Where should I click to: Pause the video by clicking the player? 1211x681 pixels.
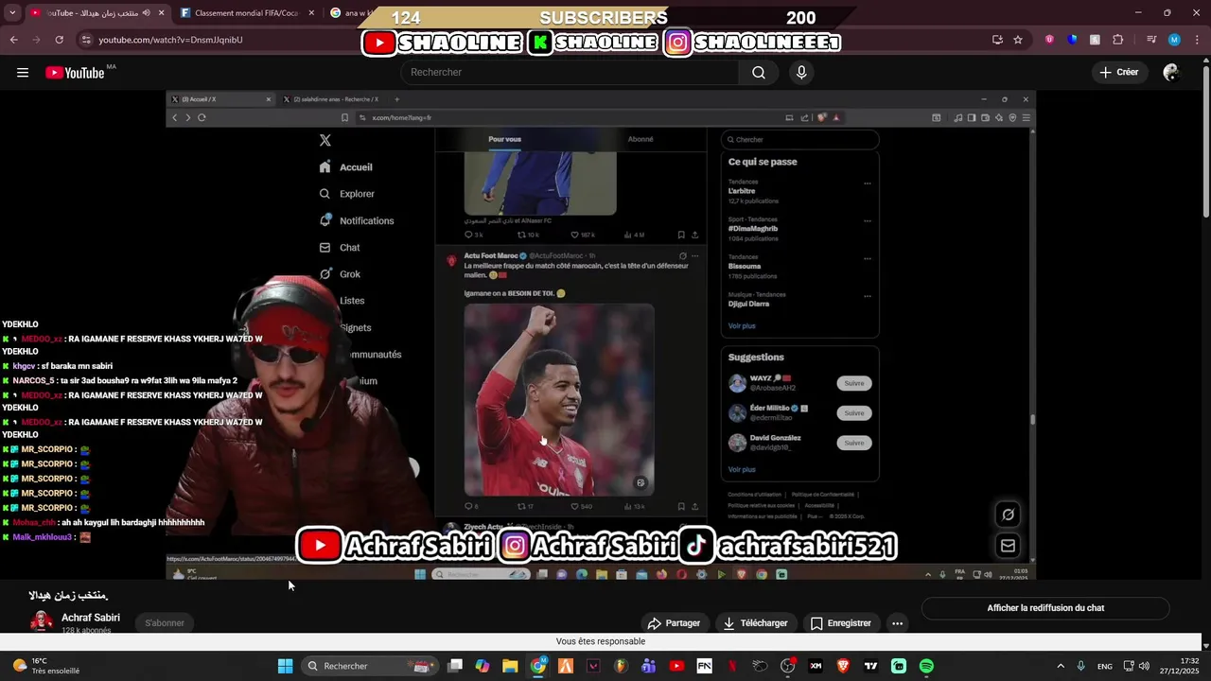tap(601, 336)
